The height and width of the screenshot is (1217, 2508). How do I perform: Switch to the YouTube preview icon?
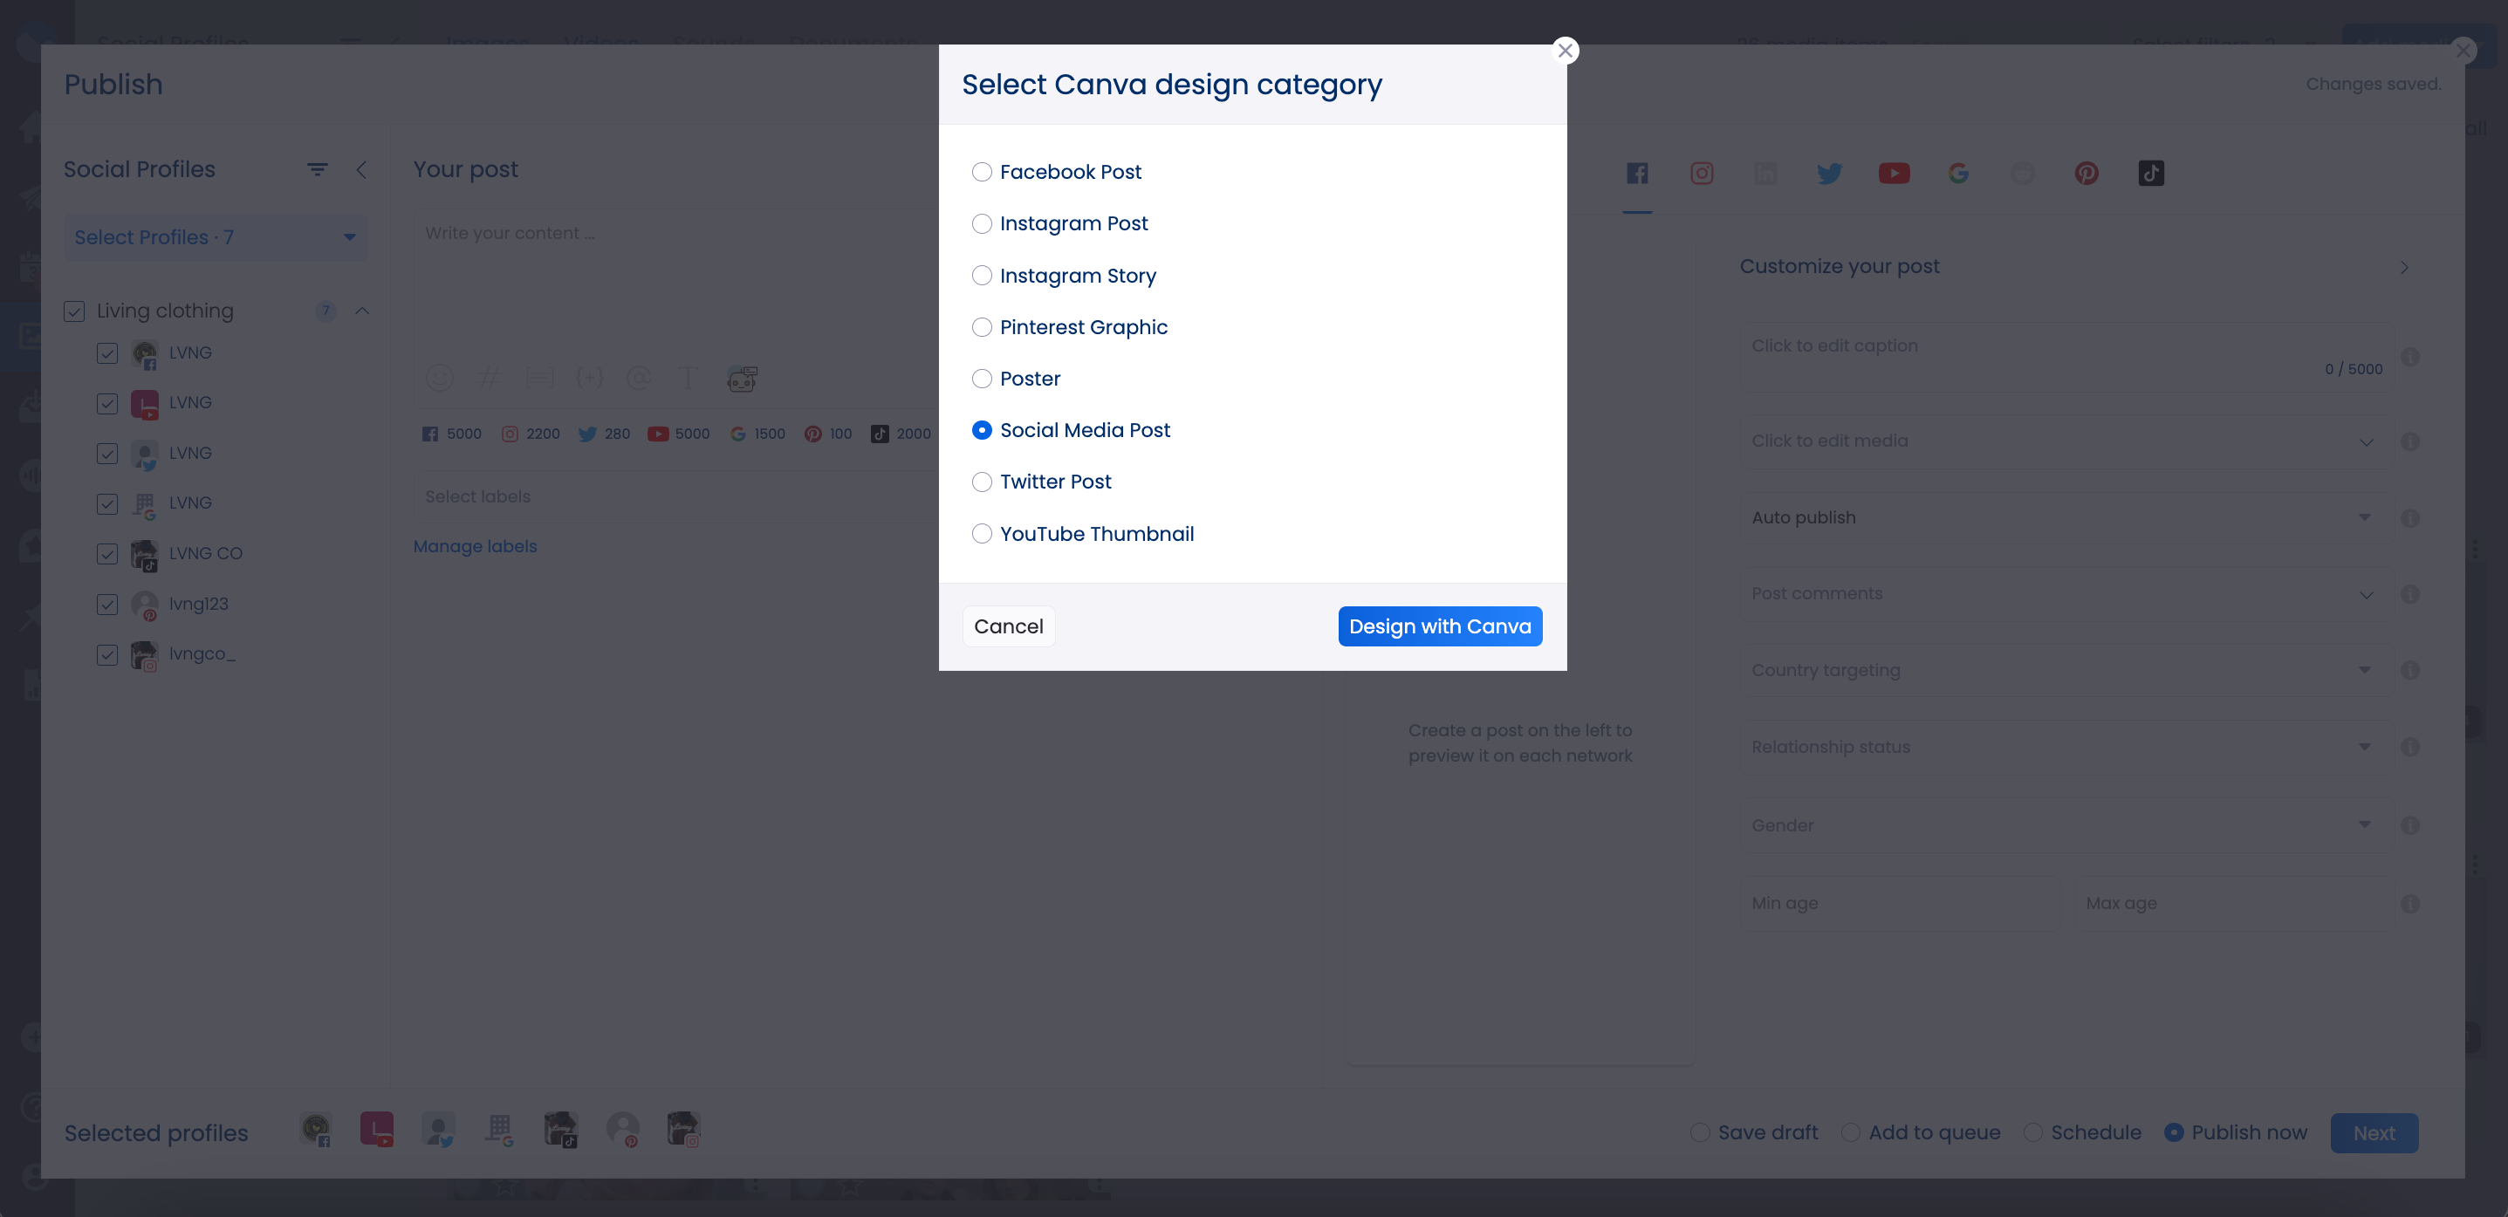tap(1894, 174)
